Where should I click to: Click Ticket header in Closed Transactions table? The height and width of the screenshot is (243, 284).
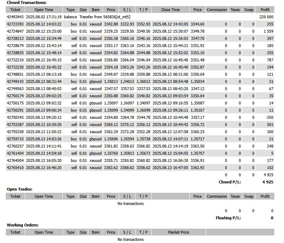click(x=15, y=10)
